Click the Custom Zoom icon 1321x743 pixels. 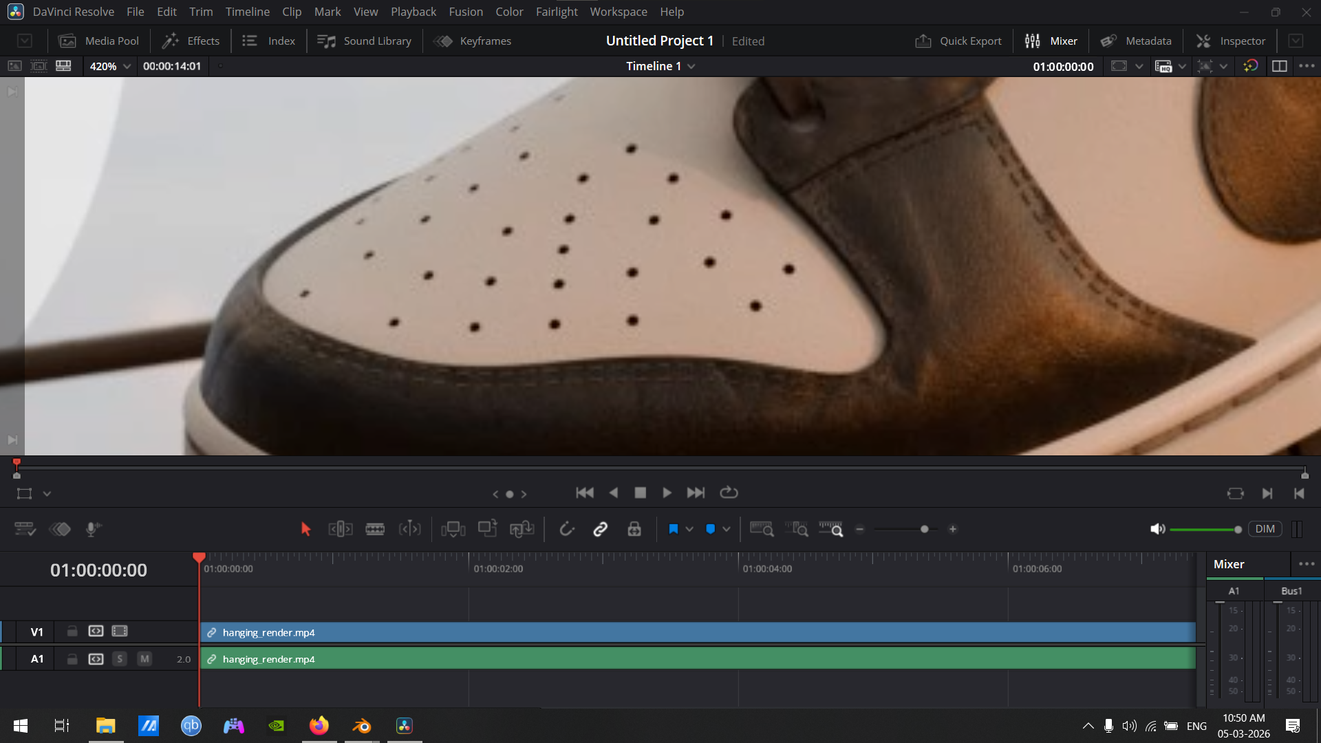click(831, 529)
